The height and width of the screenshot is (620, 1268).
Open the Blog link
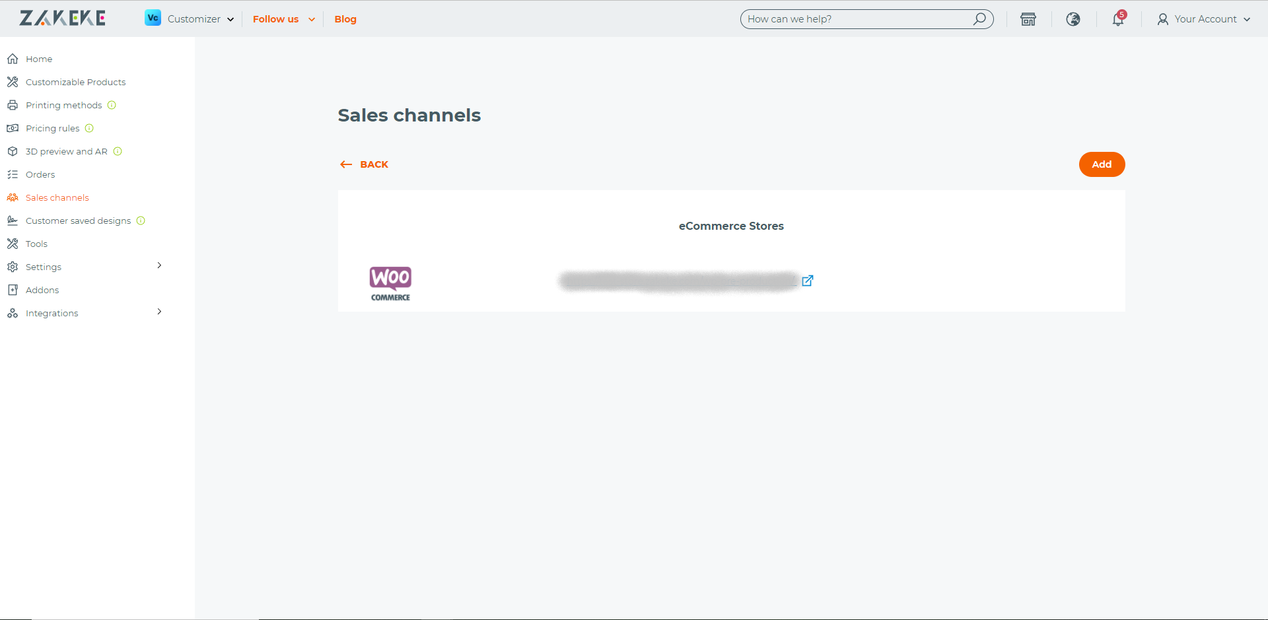[345, 19]
